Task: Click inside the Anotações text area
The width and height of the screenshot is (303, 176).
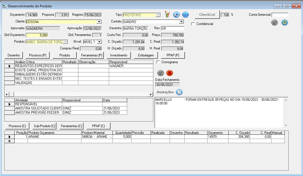Action: (219, 113)
